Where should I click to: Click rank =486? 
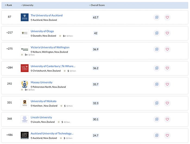(x=9, y=135)
